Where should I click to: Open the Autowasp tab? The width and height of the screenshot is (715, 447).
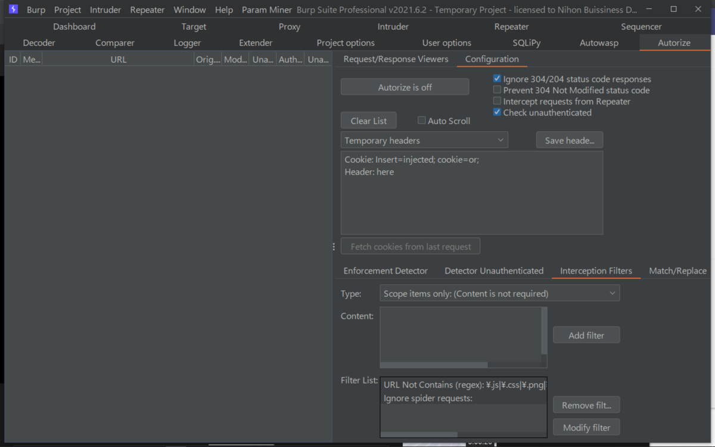[599, 43]
